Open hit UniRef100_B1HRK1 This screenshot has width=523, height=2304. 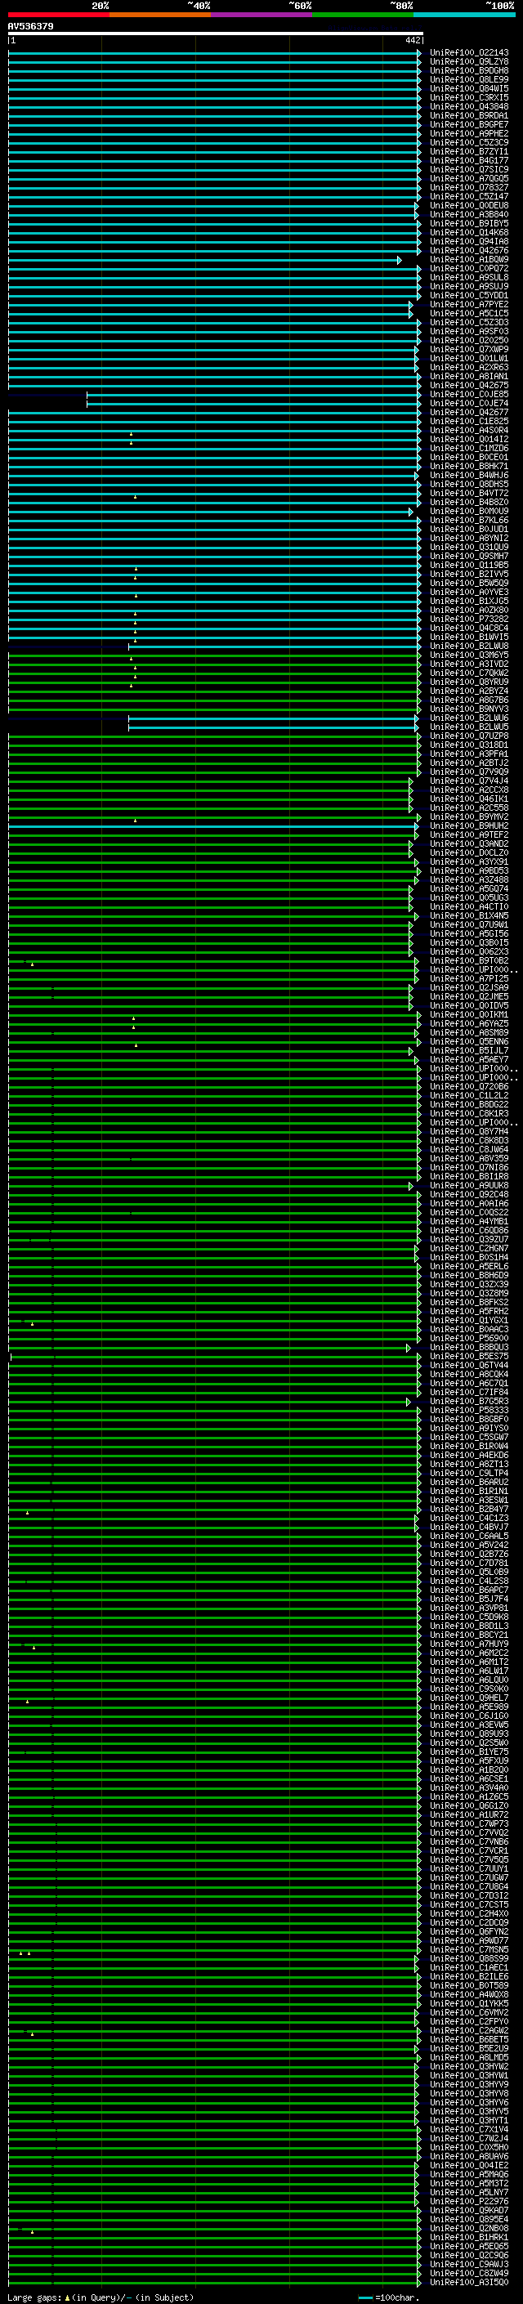tap(469, 2237)
